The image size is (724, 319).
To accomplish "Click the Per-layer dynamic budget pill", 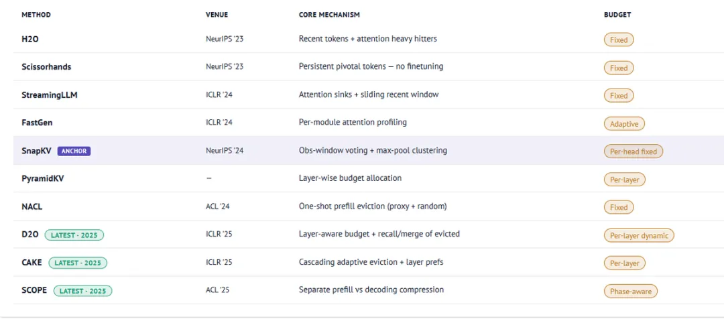I will pos(638,235).
